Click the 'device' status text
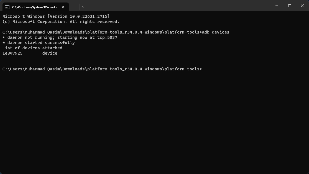 50,53
